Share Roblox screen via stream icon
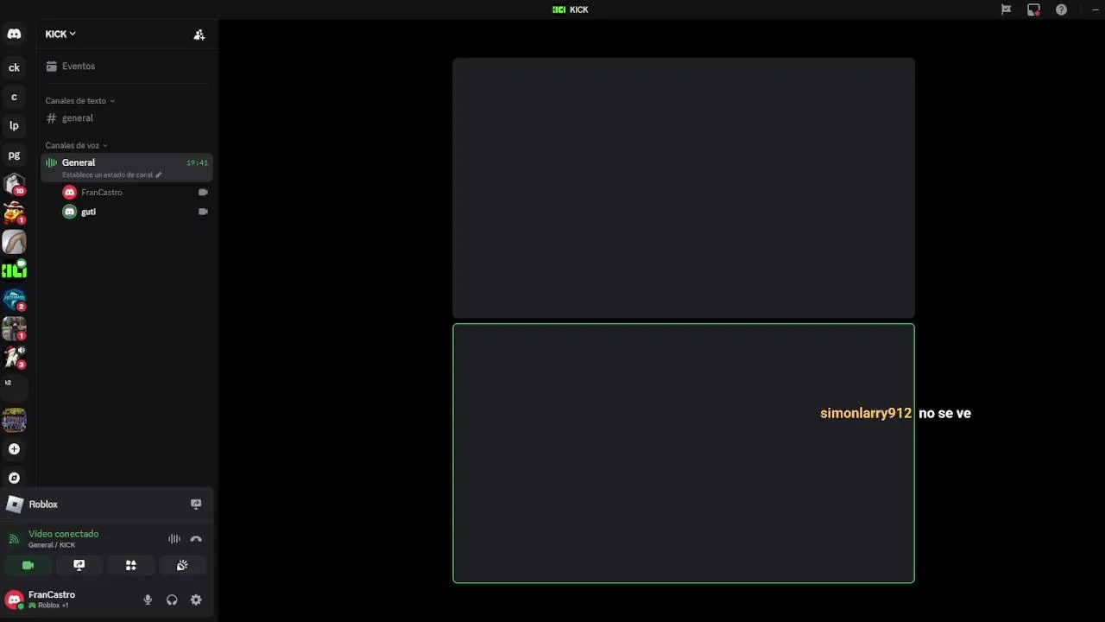1105x622 pixels. pos(196,505)
